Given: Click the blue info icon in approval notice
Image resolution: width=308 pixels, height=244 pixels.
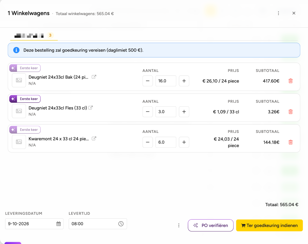Looking at the screenshot, I should point(16,50).
